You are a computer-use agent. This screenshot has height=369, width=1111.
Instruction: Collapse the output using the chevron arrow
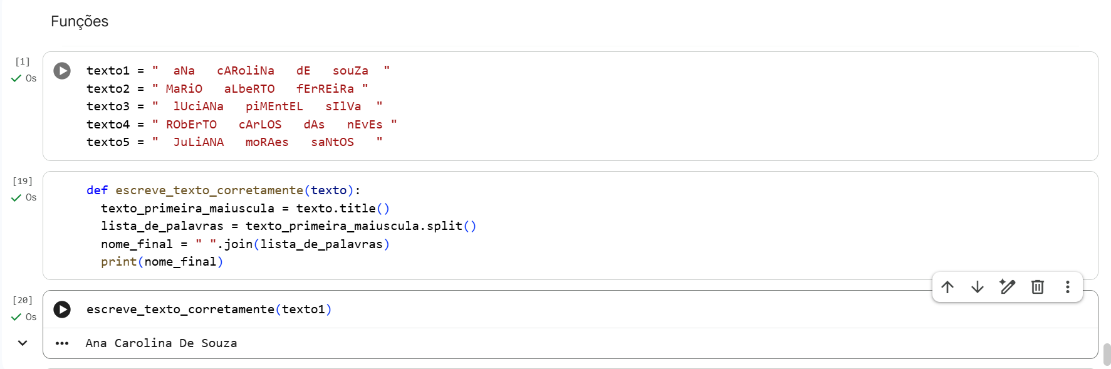[x=23, y=343]
